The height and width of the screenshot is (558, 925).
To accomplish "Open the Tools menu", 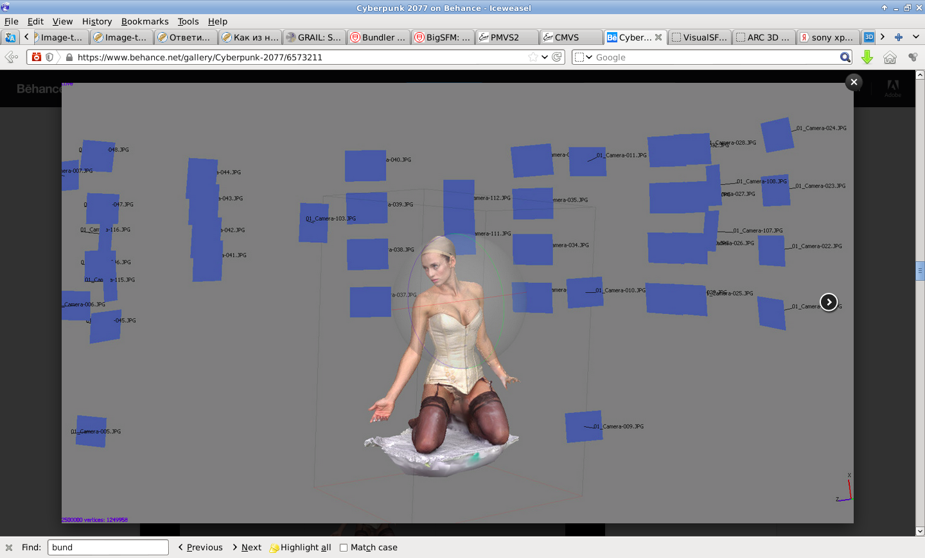I will [x=188, y=21].
